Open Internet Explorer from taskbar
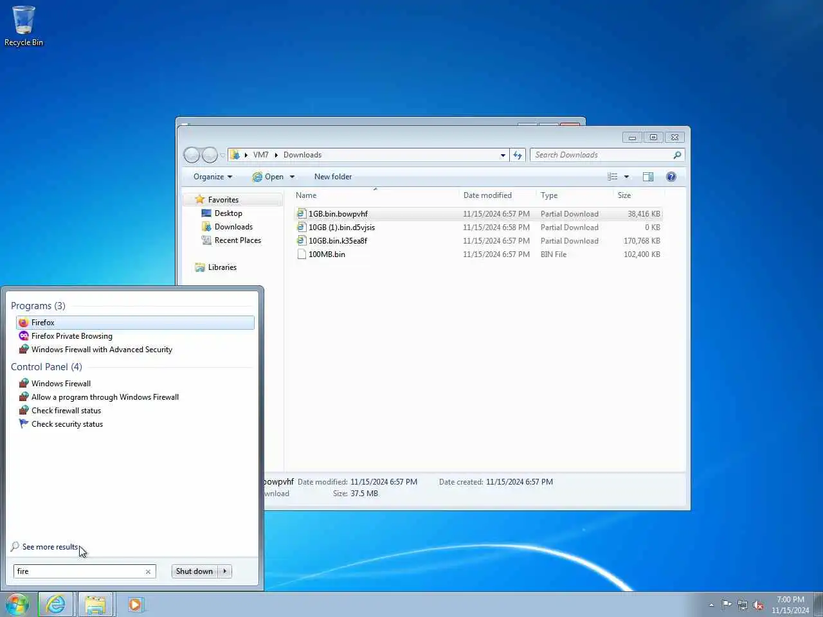This screenshot has width=823, height=617. (x=56, y=605)
